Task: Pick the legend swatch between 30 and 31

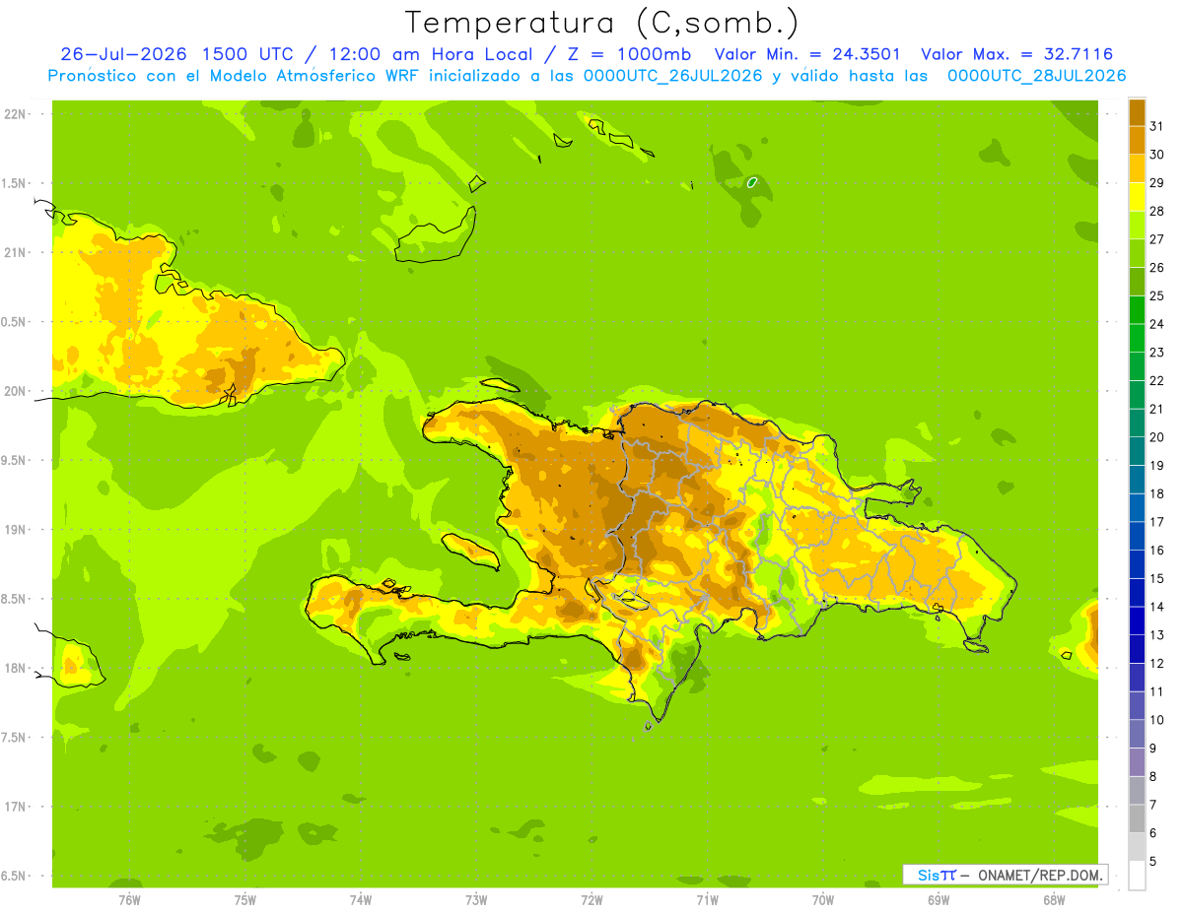Action: [x=1137, y=140]
